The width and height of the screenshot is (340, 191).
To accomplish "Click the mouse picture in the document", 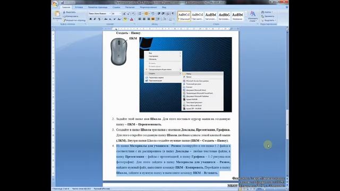I will [119, 51].
